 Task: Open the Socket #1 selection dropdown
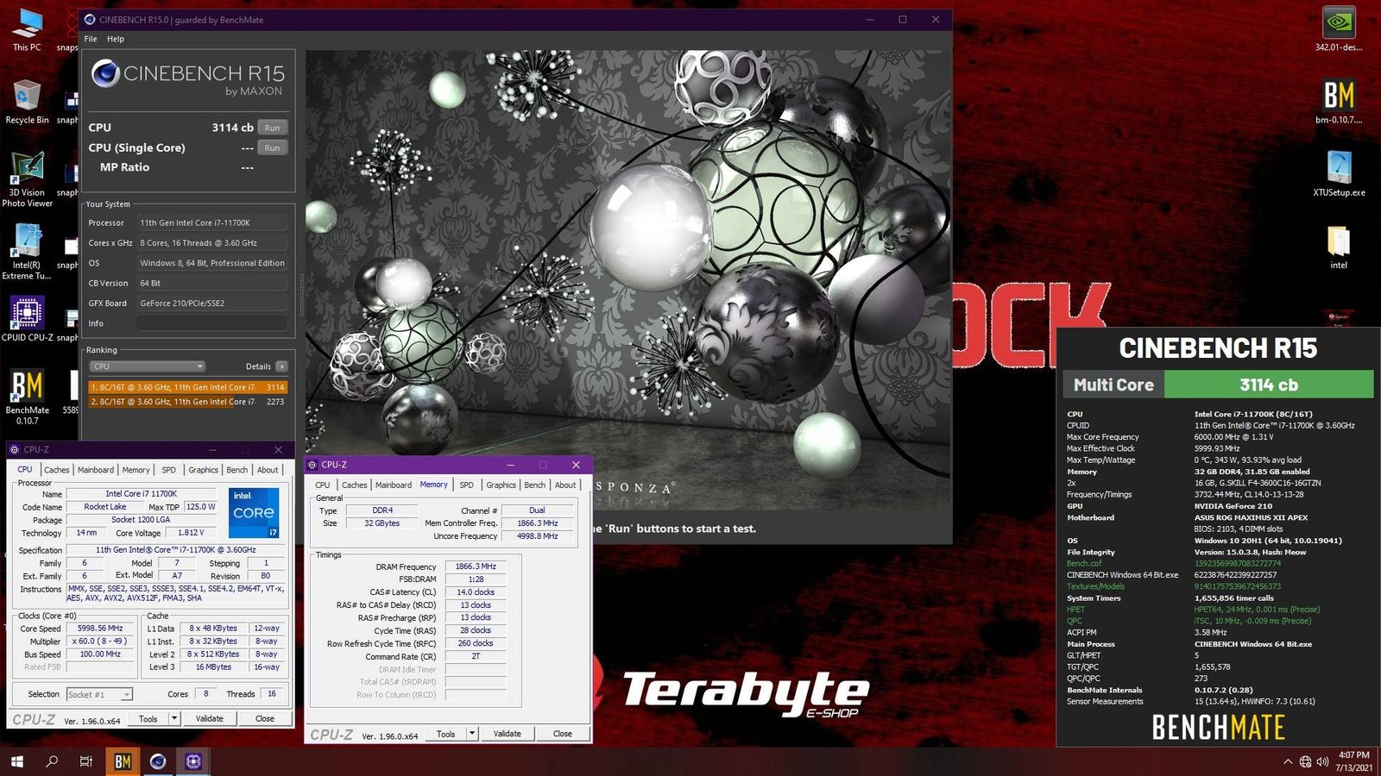coord(100,694)
